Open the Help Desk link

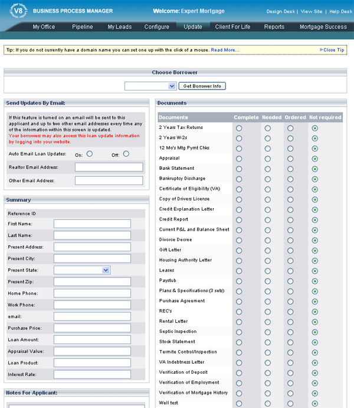[x=341, y=11]
